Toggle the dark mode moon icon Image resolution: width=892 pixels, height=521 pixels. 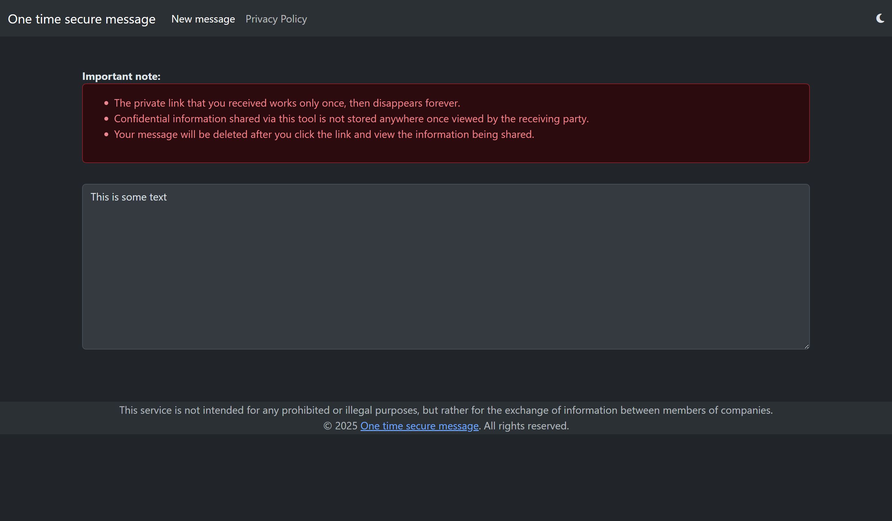pos(880,18)
